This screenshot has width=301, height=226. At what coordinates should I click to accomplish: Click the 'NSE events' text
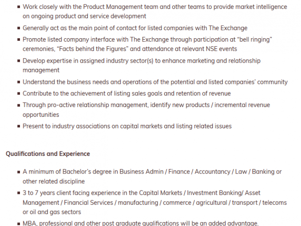click(x=222, y=49)
